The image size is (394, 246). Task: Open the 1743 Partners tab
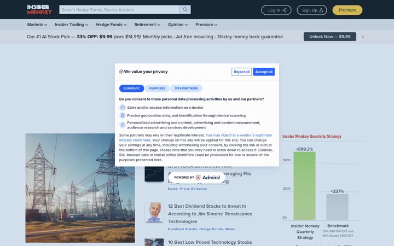[186, 89]
